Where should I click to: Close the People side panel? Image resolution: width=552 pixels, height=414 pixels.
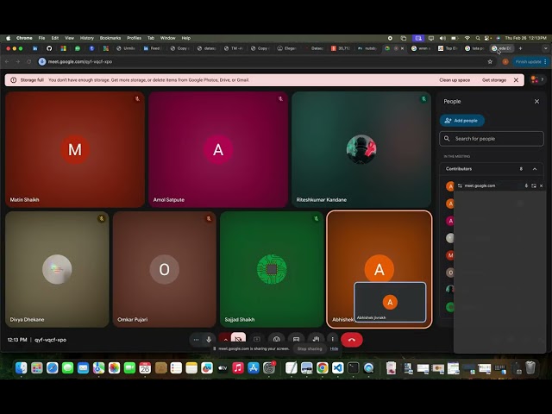tap(536, 101)
